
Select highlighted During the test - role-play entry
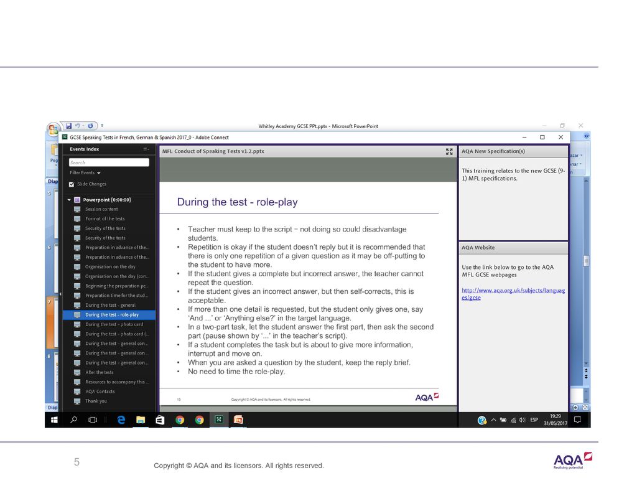pos(109,315)
